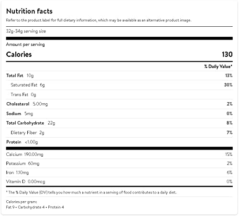Click the Daily Value footnote text

(91, 193)
